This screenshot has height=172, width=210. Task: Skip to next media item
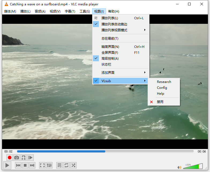32,165
